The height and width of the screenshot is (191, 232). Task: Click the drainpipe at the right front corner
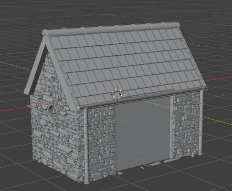coord(200,122)
